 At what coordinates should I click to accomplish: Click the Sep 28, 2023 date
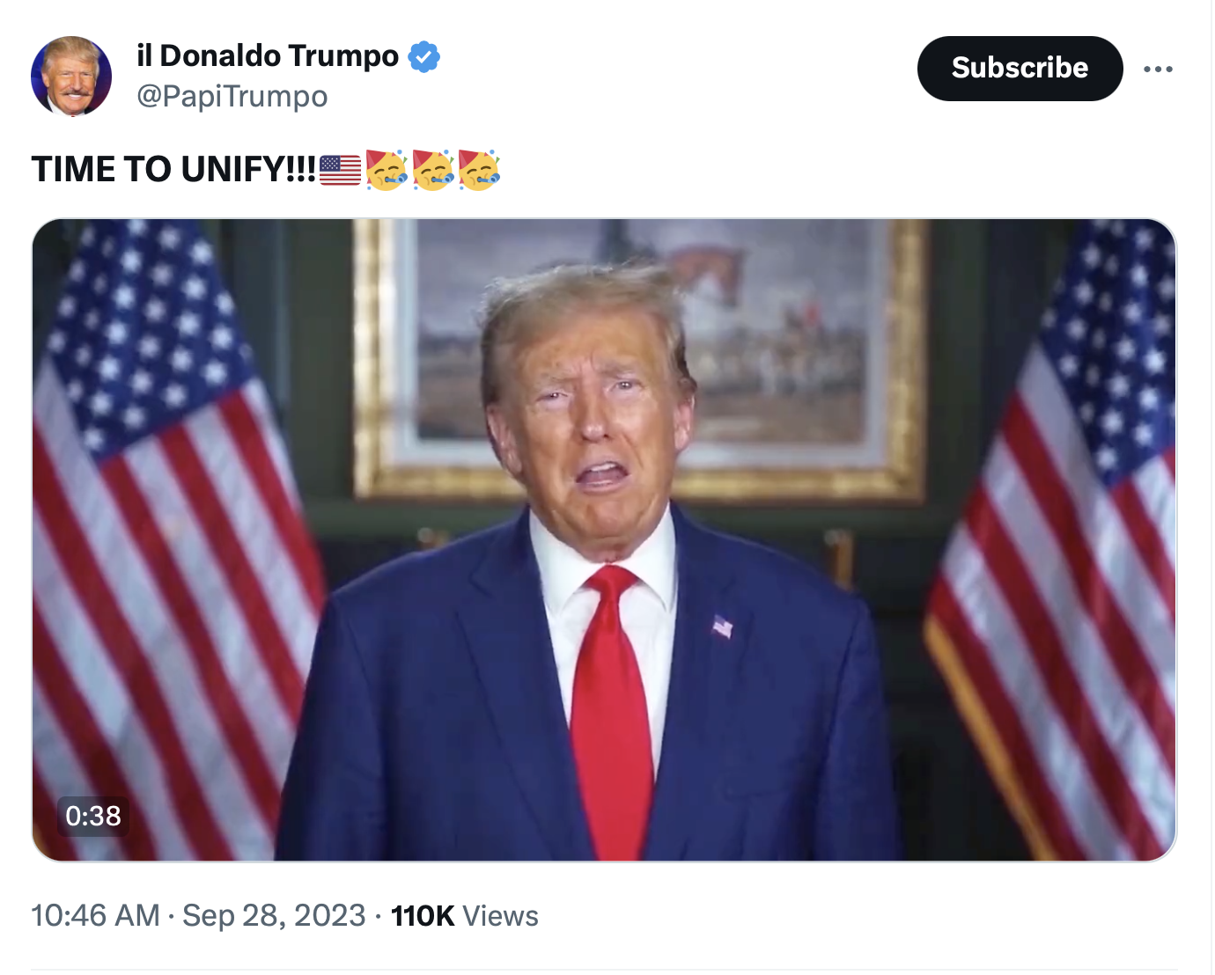coord(274,915)
